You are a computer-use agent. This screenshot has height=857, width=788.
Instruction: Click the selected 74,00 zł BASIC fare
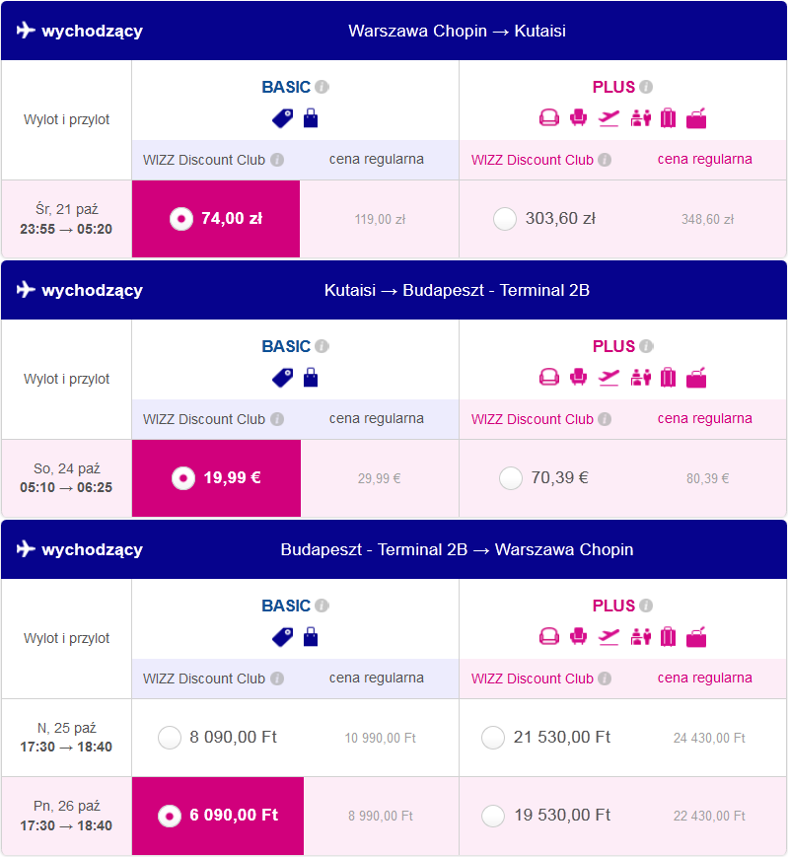[216, 219]
